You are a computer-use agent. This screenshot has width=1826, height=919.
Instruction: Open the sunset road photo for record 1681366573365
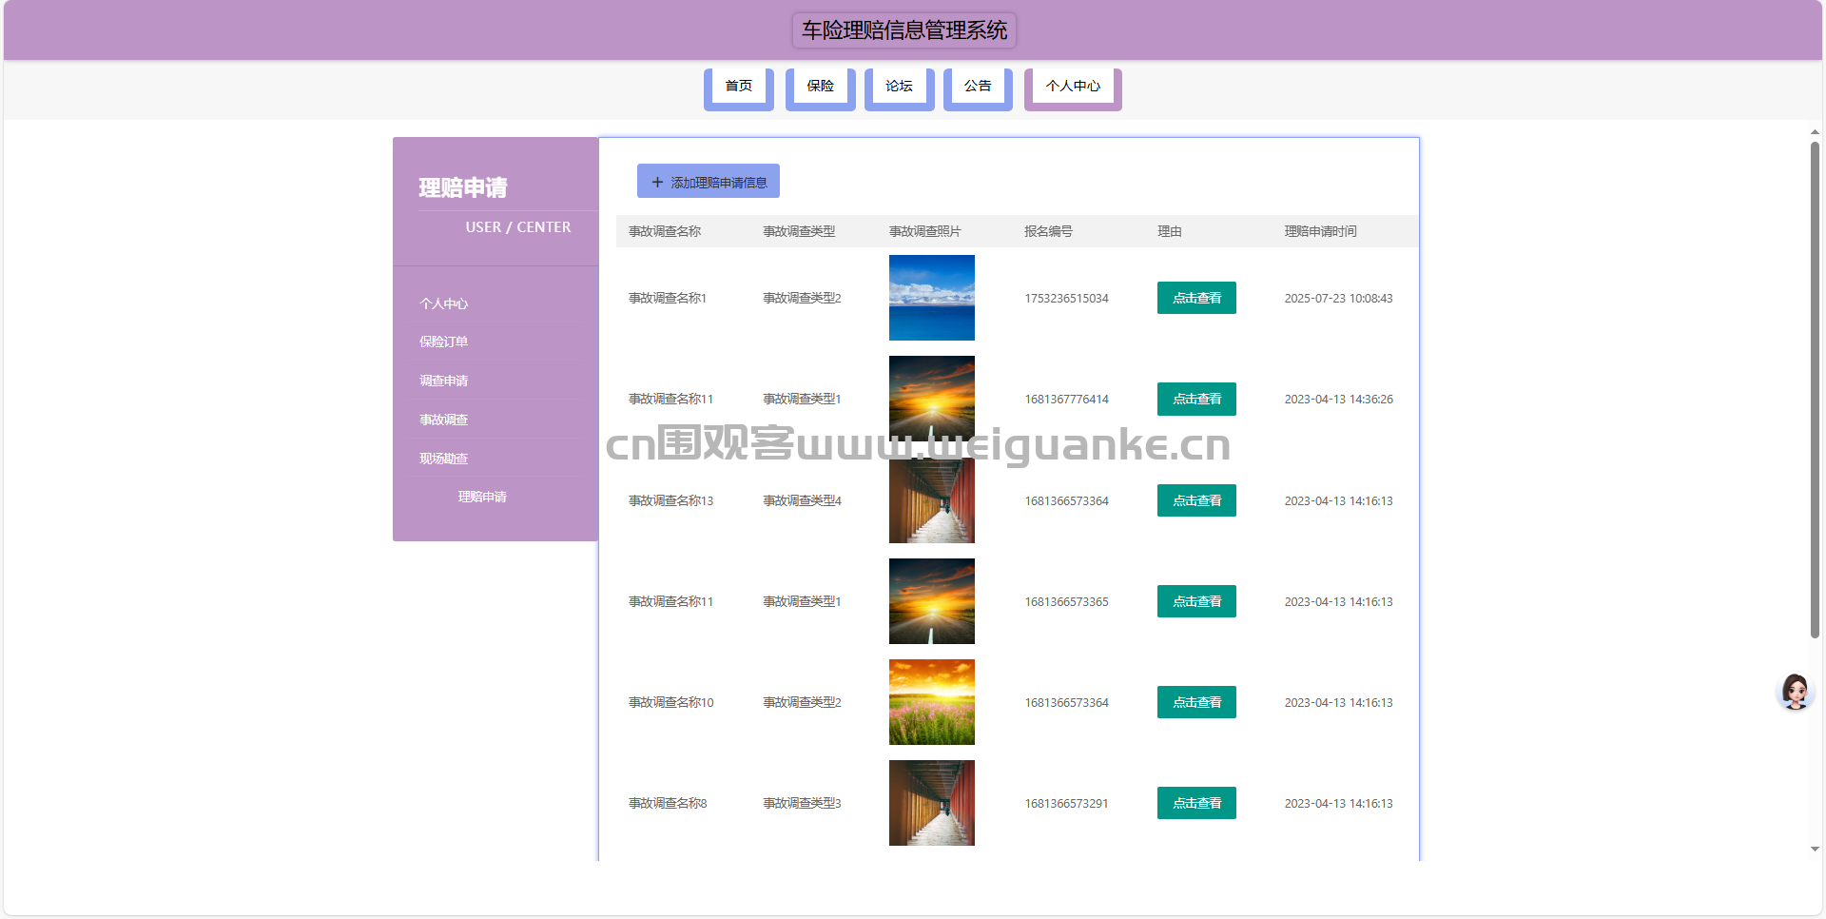coord(932,601)
